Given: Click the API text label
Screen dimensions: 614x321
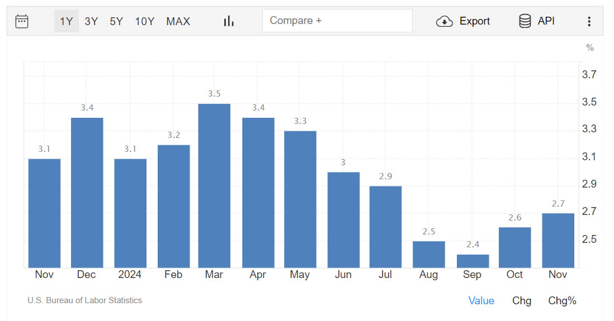Looking at the screenshot, I should coord(546,21).
